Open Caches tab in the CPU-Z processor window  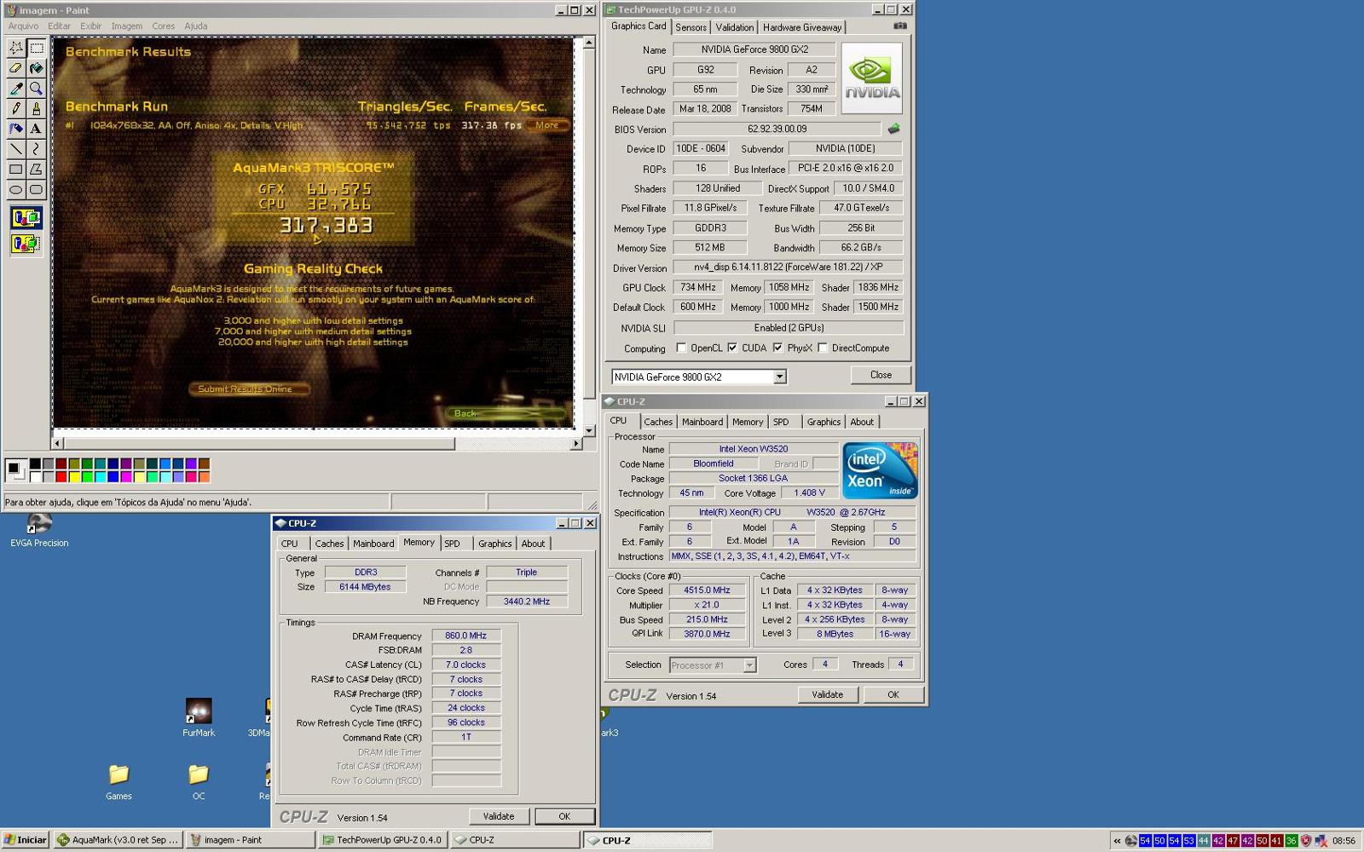pos(658,422)
